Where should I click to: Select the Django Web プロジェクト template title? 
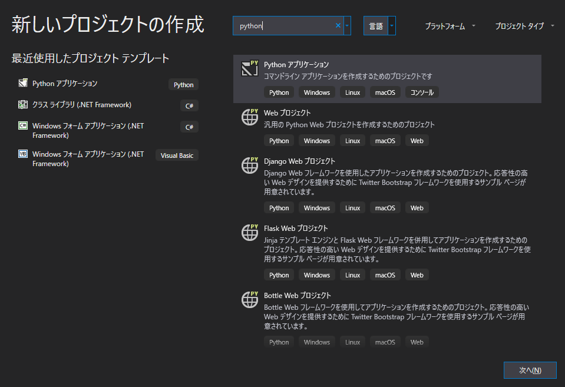tap(299, 161)
